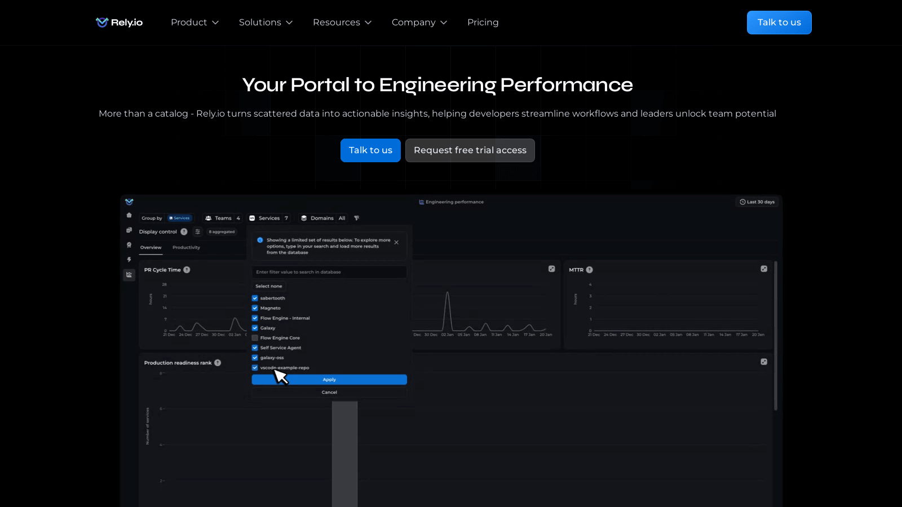Uncheck Flow Engine - Internal service
902x507 pixels.
tap(255, 318)
